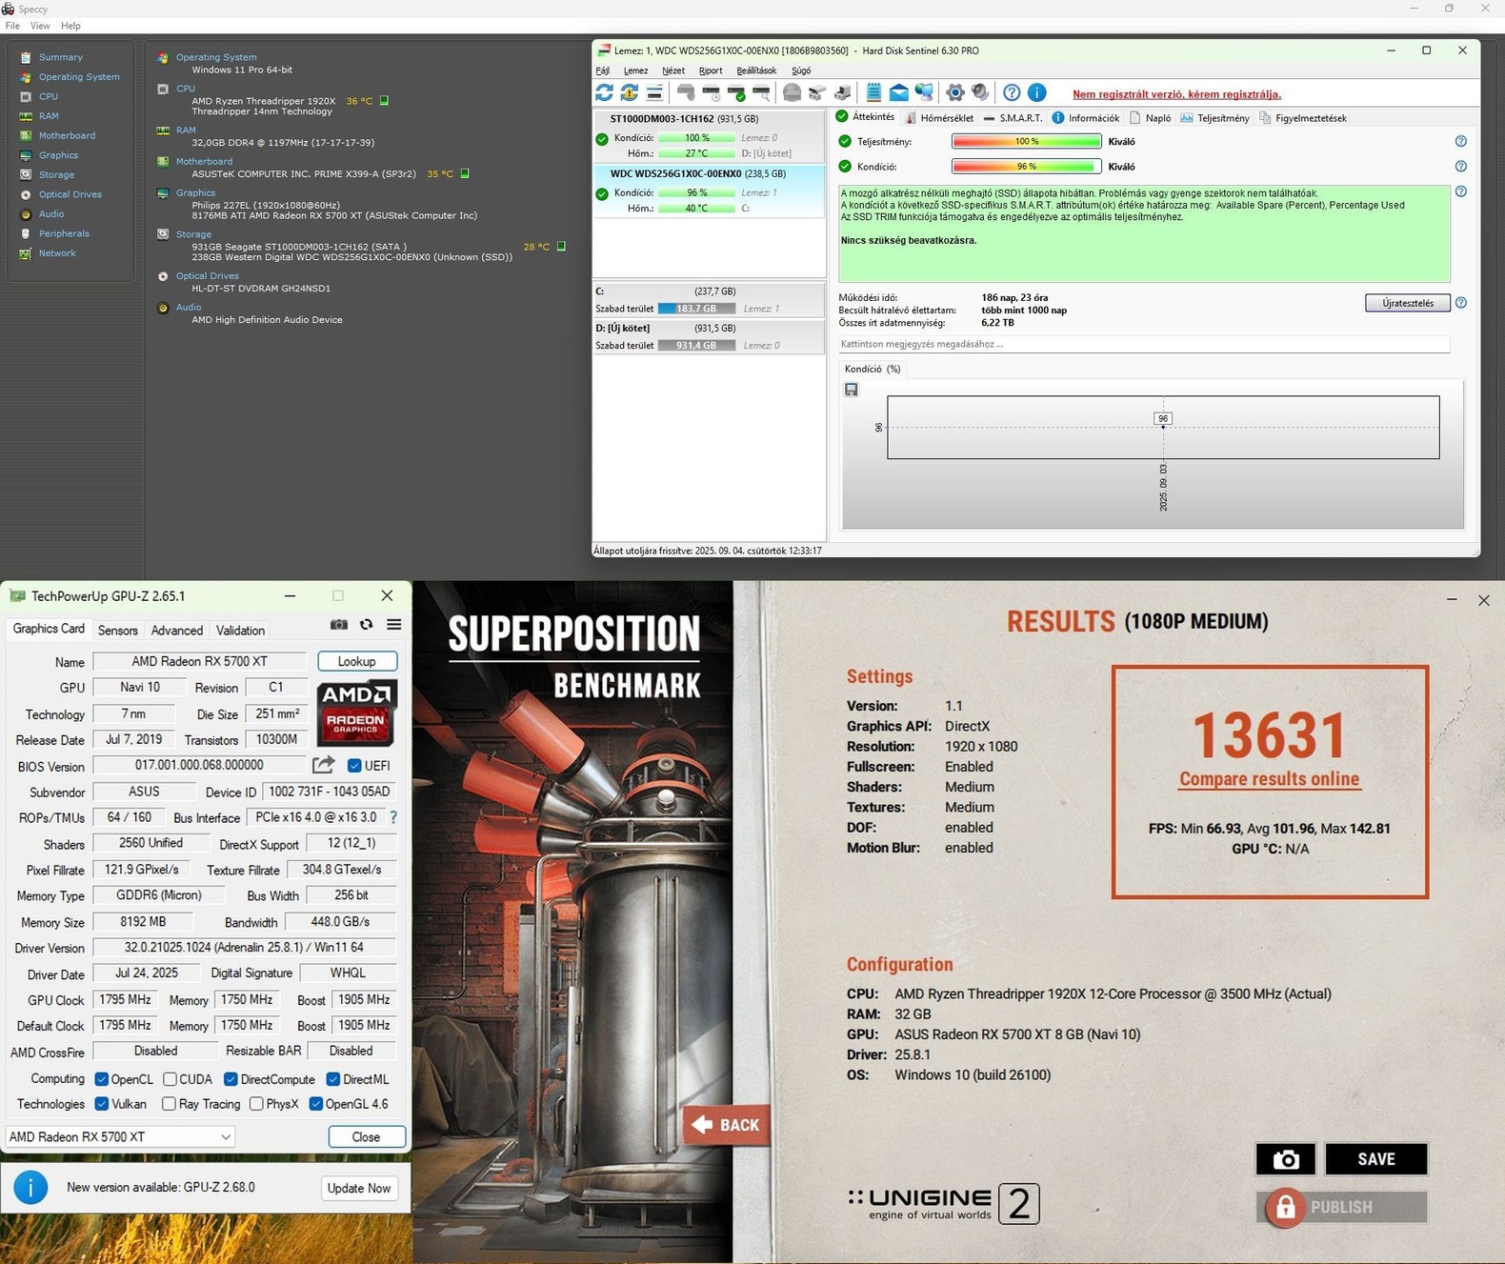Click the globe and monitor network icon
The height and width of the screenshot is (1264, 1505).
(x=924, y=92)
